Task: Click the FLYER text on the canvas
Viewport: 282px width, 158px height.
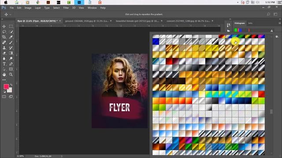Action: coord(119,107)
